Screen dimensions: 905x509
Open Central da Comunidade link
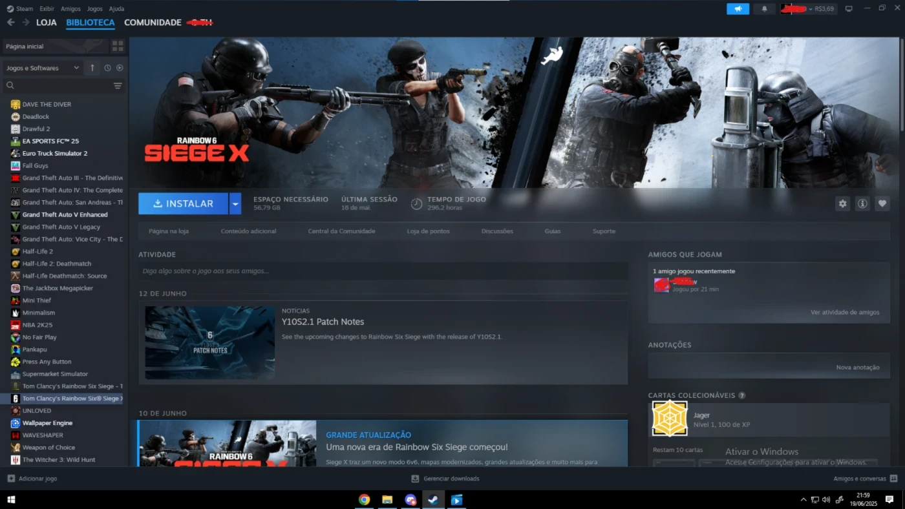pos(341,231)
